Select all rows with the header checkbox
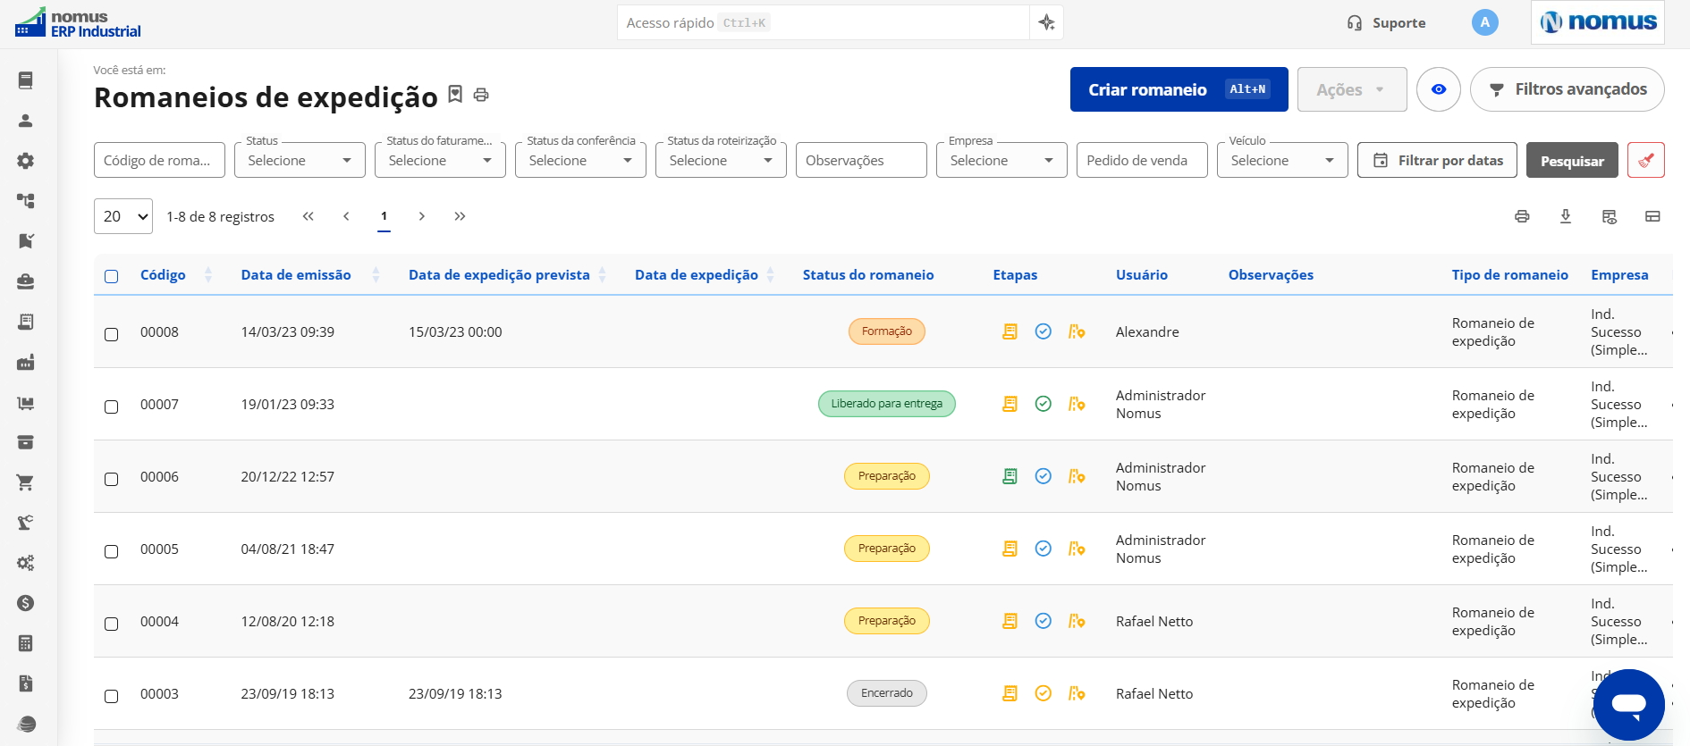The height and width of the screenshot is (746, 1690). (x=112, y=276)
